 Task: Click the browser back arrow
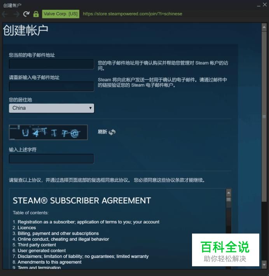coord(5,14)
